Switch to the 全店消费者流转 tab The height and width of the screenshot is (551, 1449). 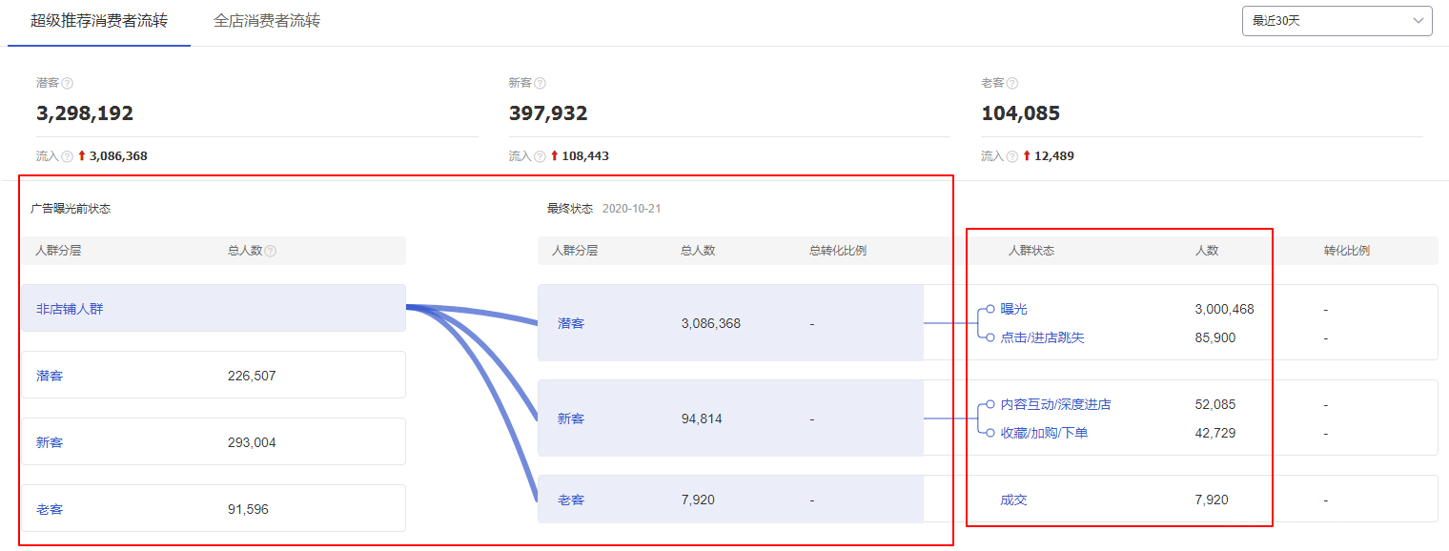(267, 21)
